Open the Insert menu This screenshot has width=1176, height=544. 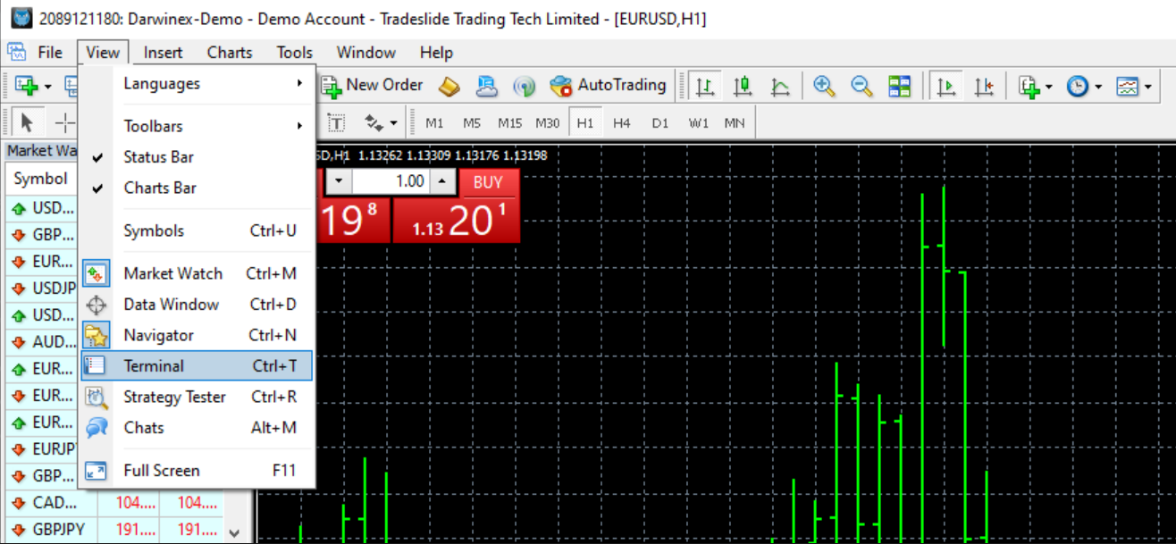pyautogui.click(x=163, y=53)
